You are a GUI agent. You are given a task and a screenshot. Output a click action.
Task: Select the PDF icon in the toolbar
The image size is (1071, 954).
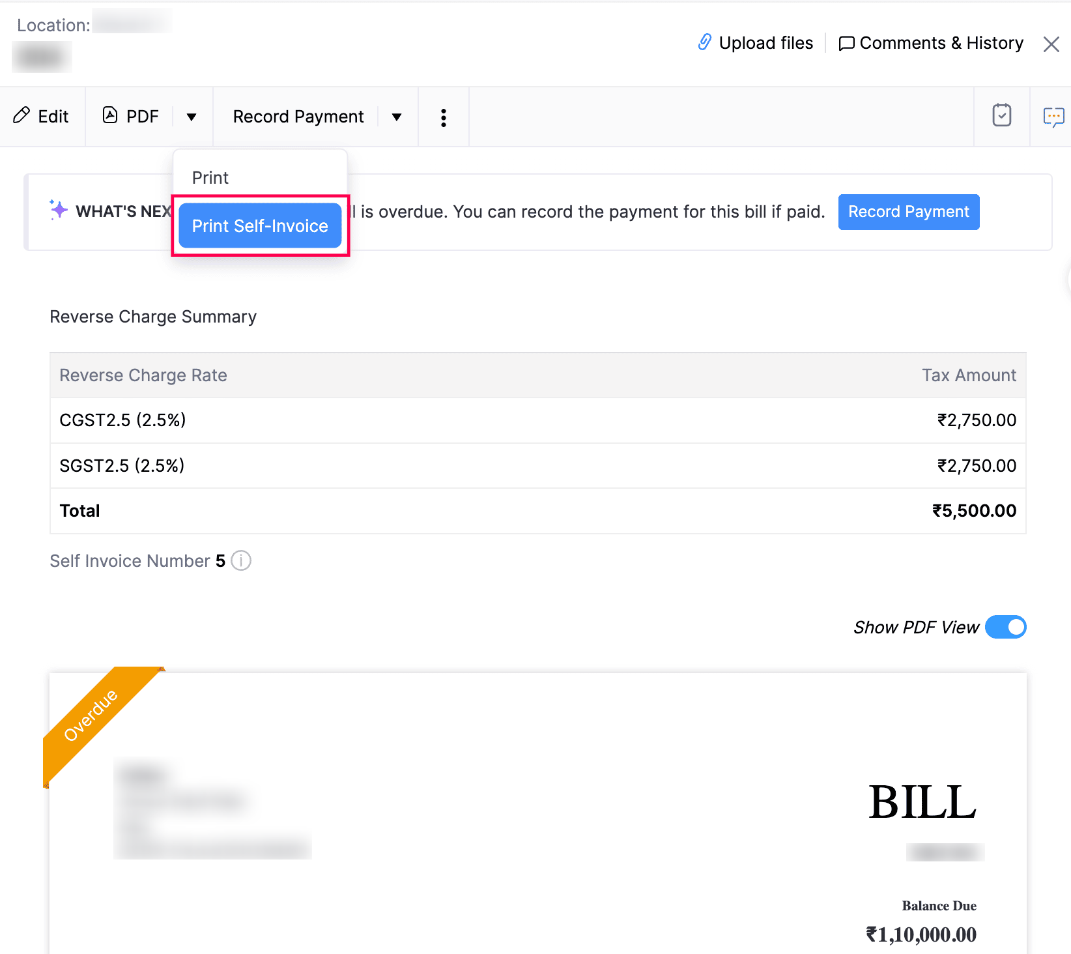(x=111, y=115)
